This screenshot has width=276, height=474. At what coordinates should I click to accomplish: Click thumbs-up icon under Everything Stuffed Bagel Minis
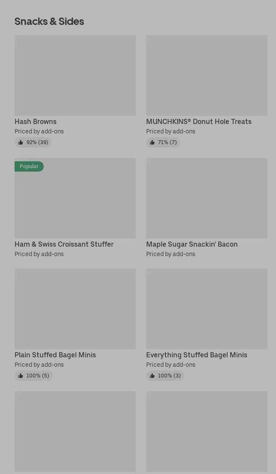[152, 376]
